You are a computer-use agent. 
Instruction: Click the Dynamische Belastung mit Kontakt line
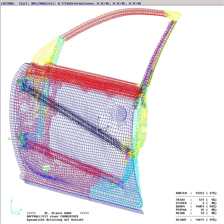(55, 220)
